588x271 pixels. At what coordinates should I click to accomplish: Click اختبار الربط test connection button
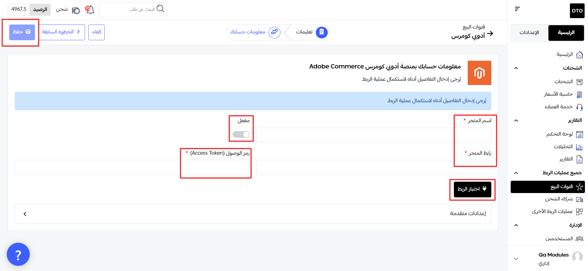click(x=473, y=189)
